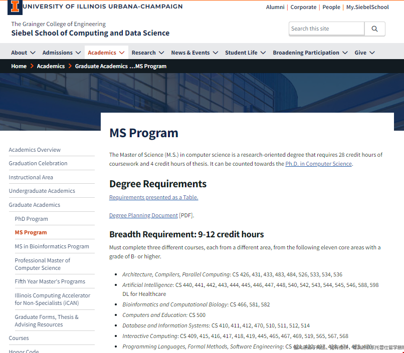Expand the About menu chevron
The width and height of the screenshot is (404, 353).
click(33, 53)
